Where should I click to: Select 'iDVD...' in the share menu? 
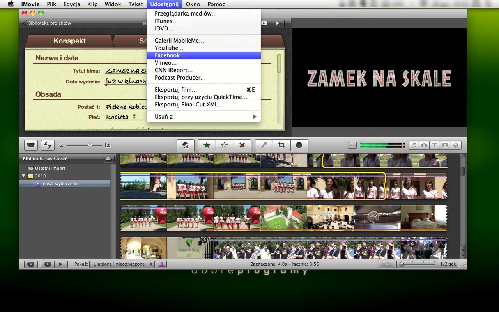(x=203, y=28)
